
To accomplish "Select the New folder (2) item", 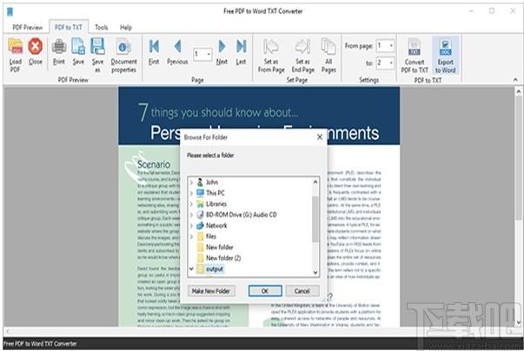I will (219, 258).
